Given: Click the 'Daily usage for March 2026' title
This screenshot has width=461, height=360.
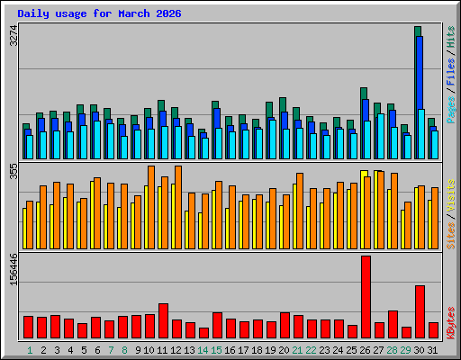Looking at the screenshot, I should [99, 13].
